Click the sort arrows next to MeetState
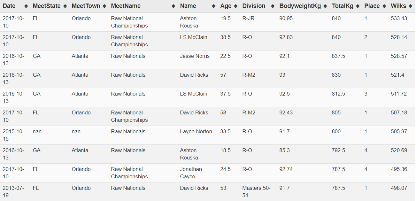The image size is (416, 201). (x=65, y=6)
